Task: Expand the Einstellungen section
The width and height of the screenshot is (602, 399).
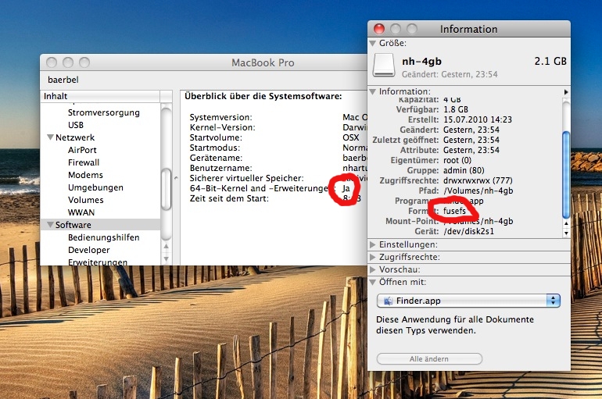Action: pyautogui.click(x=372, y=244)
